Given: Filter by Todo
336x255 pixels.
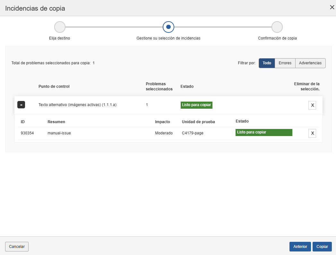Looking at the screenshot, I should [x=267, y=63].
